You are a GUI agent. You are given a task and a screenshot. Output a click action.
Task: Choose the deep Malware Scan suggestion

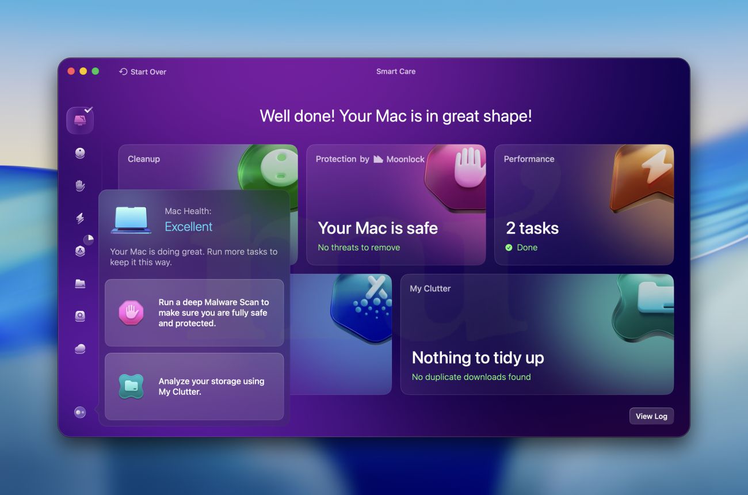pyautogui.click(x=194, y=313)
